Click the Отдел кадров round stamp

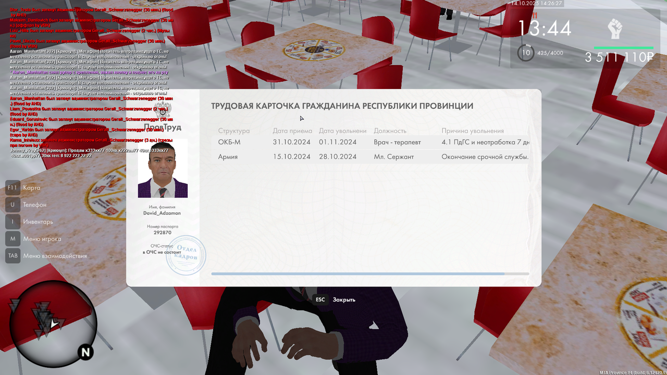186,255
